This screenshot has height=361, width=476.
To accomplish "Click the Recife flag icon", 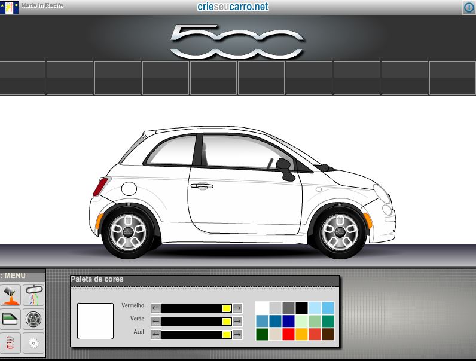I will 10,7.
